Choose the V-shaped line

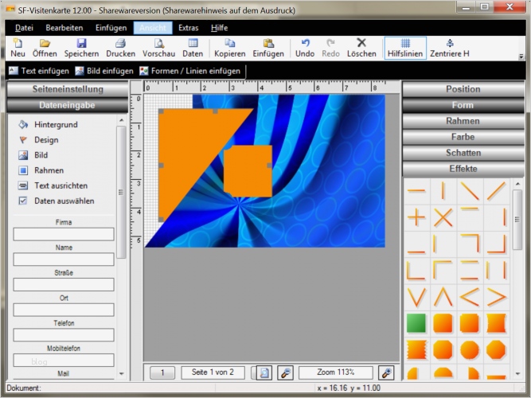coord(416,298)
